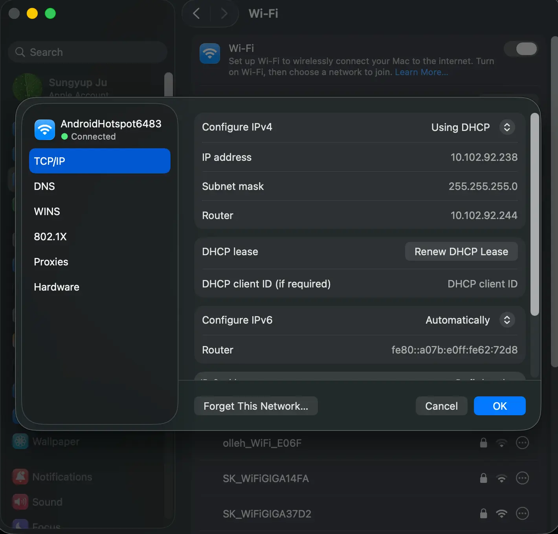558x534 pixels.
Task: Click the search magnifier icon in sidebar
Action: (20, 52)
